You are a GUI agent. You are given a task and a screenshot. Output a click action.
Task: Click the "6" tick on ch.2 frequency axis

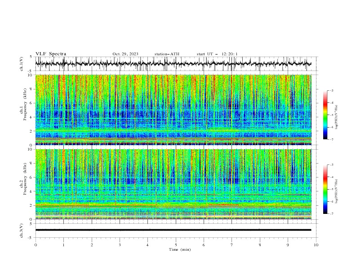tap(31, 177)
